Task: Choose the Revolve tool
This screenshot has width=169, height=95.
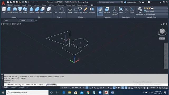Action: 15,10
